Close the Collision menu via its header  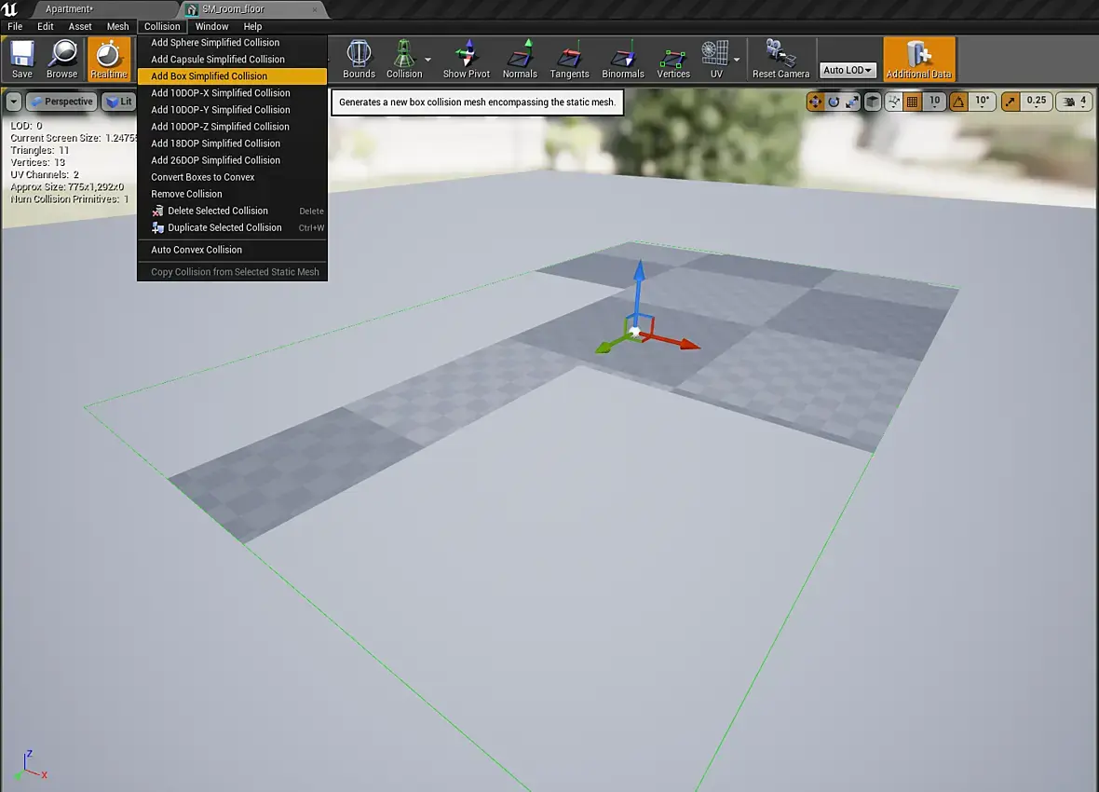coord(162,27)
